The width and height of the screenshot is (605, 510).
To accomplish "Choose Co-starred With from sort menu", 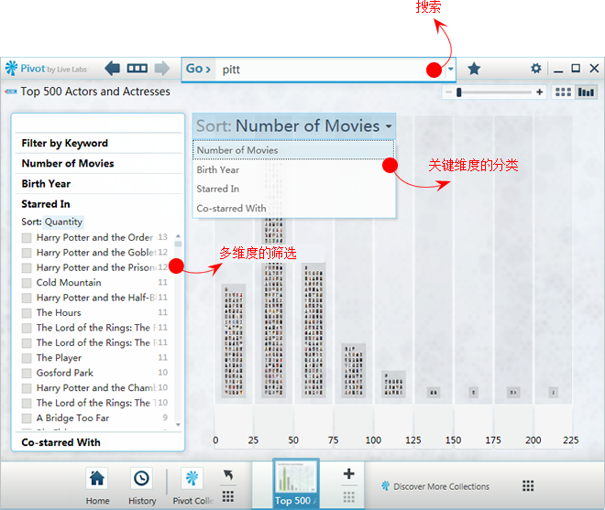I will [231, 208].
